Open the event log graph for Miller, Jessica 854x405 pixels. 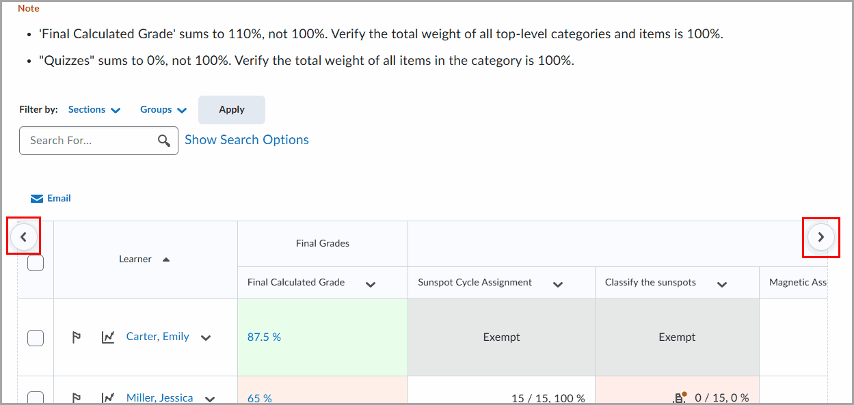click(x=107, y=397)
